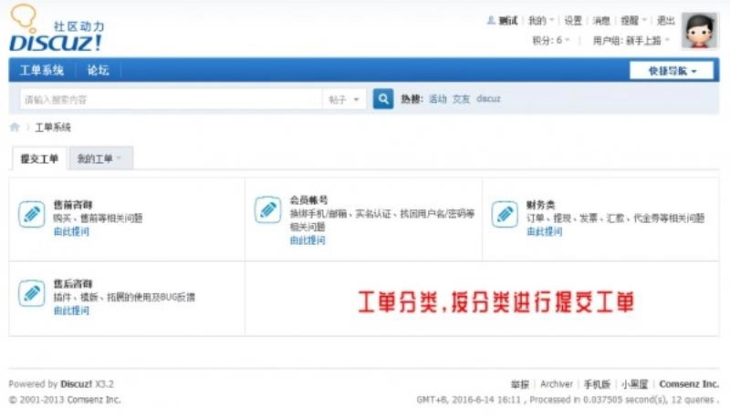This screenshot has width=730, height=417.
Task: Click the pencil icon for 售后咨询
Action: tap(32, 293)
